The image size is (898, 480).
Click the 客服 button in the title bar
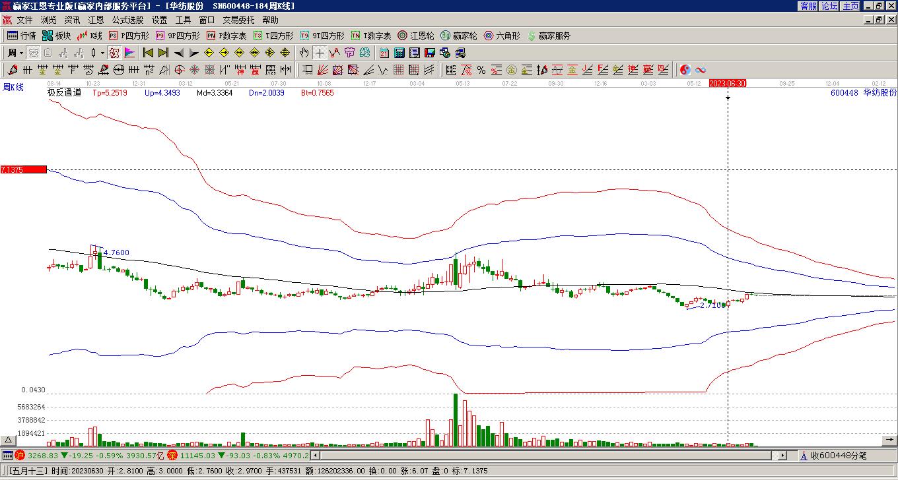tap(808, 6)
